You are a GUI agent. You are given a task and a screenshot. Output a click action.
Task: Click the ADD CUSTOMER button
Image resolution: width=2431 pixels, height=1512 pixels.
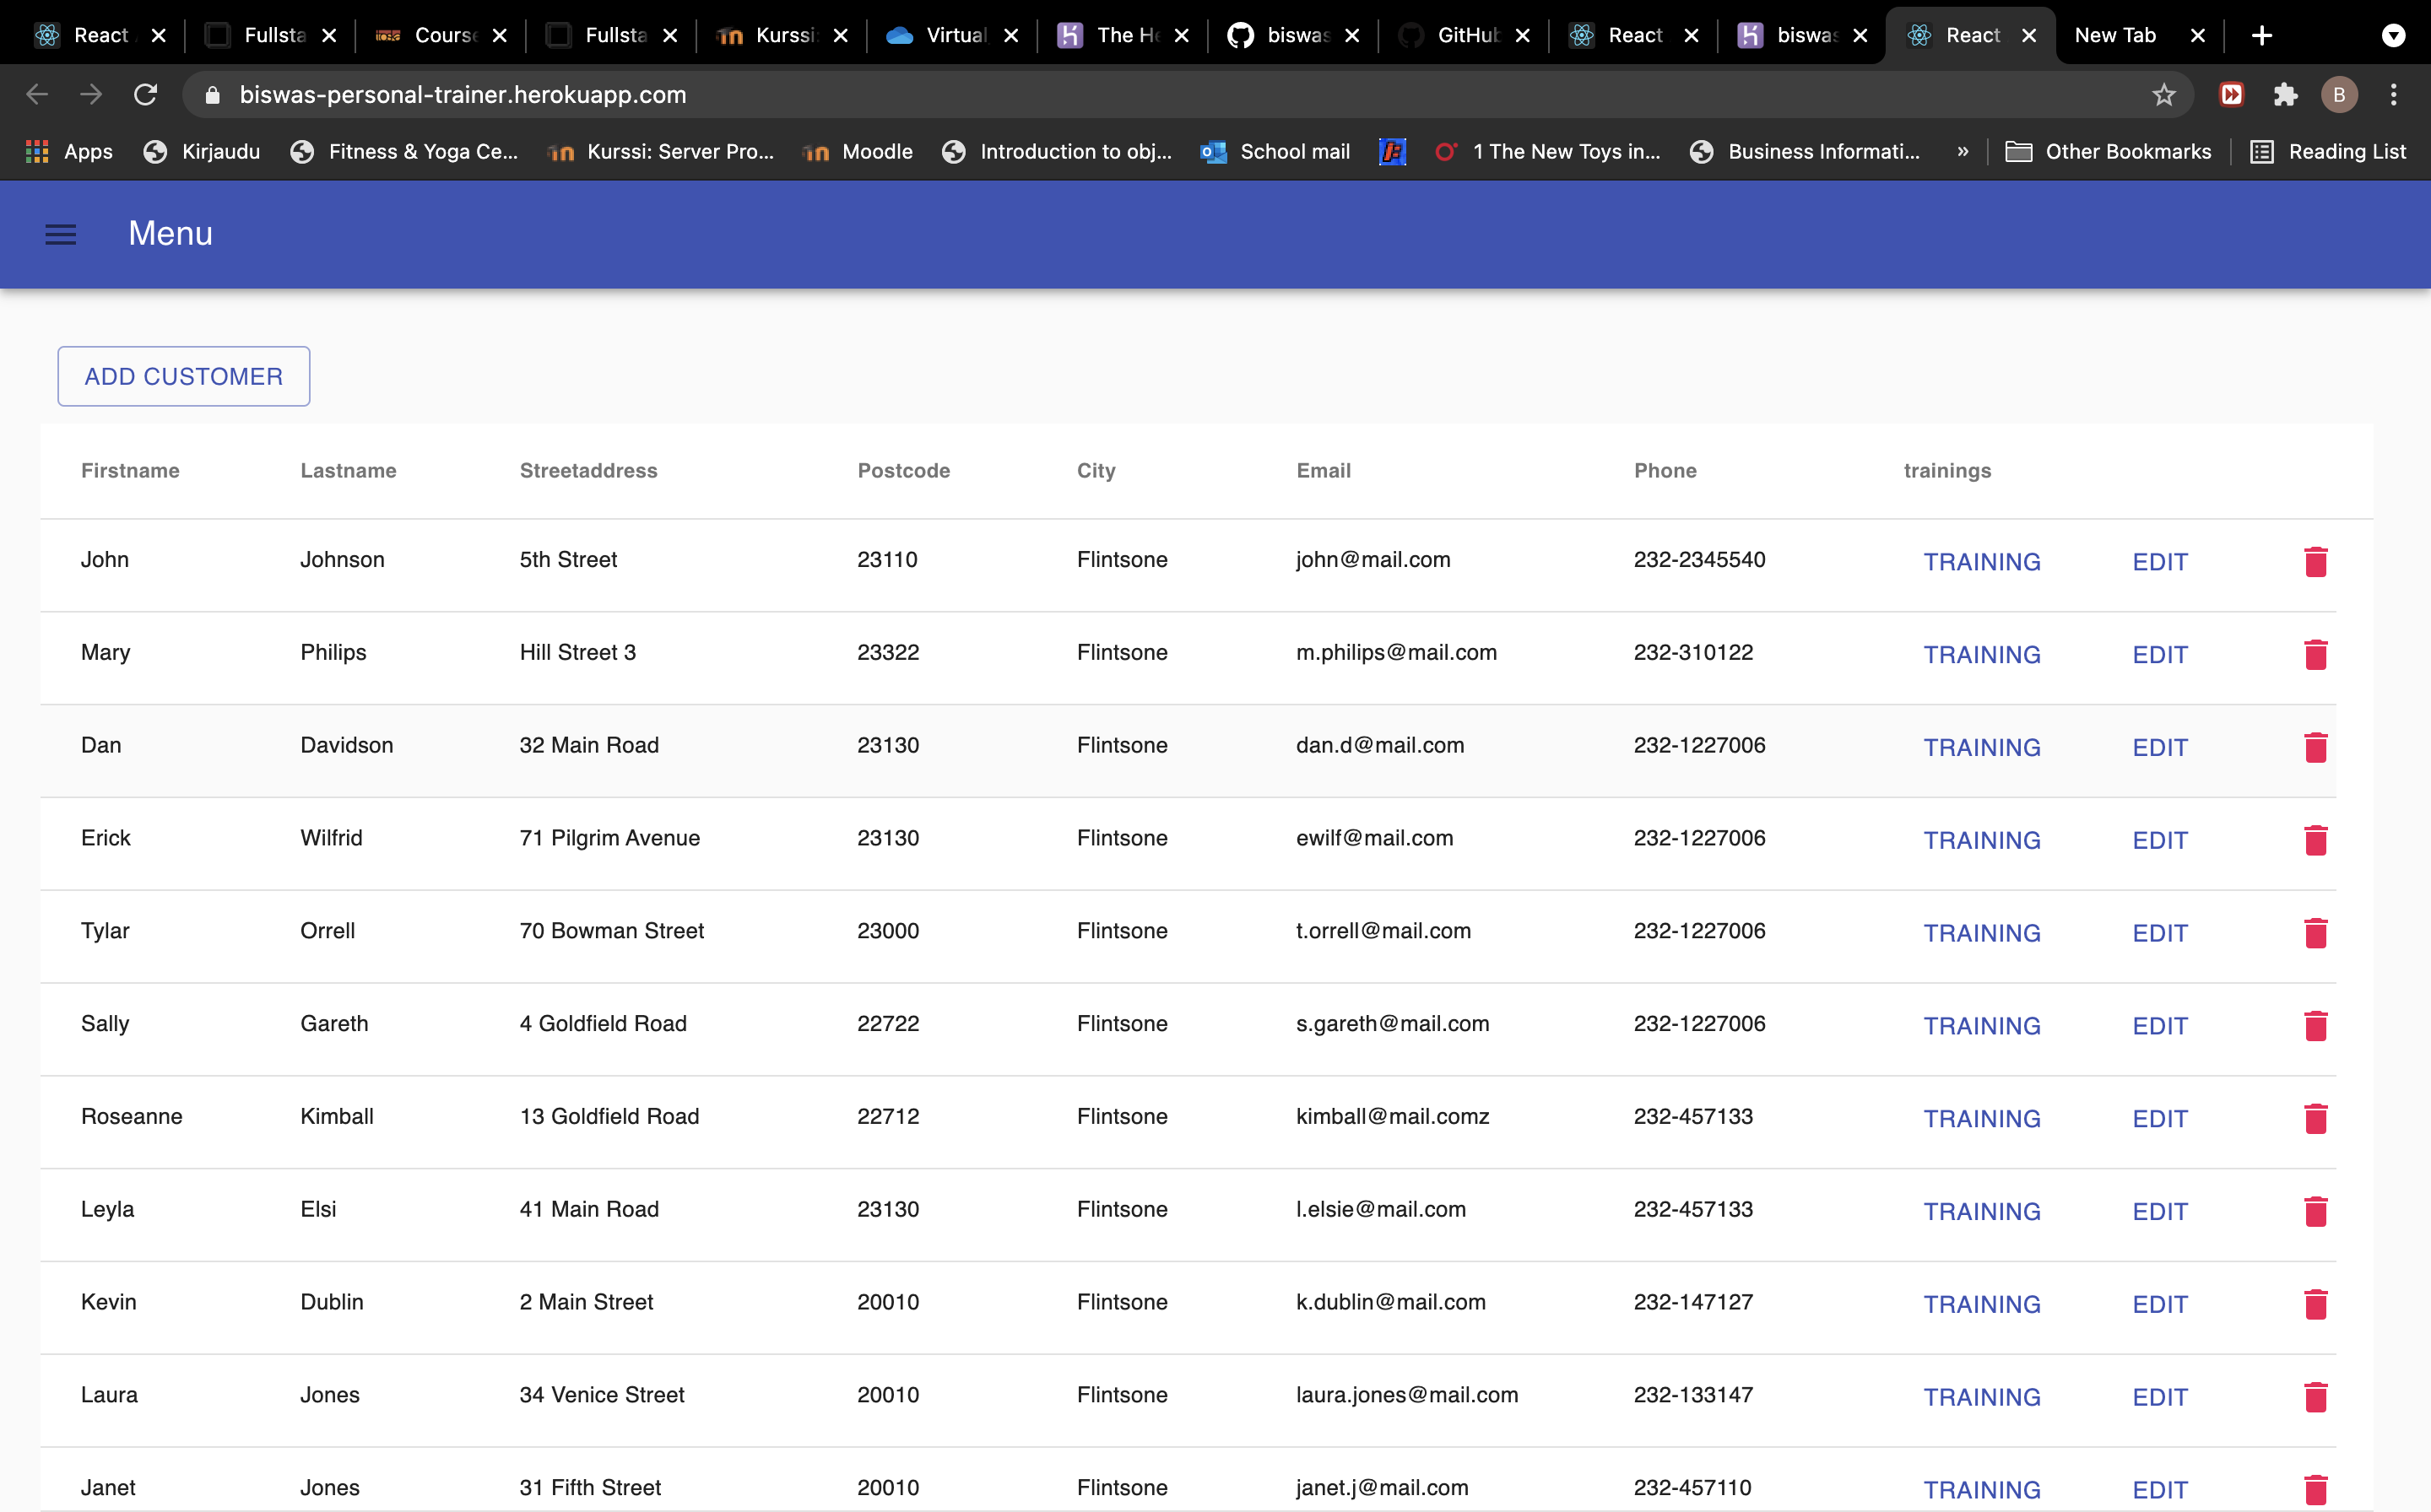[x=184, y=377]
